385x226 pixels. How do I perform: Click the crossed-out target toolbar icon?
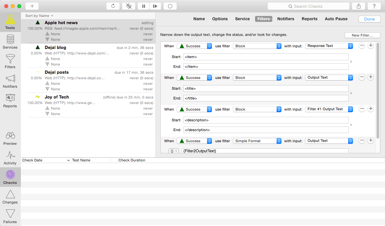[129, 6]
